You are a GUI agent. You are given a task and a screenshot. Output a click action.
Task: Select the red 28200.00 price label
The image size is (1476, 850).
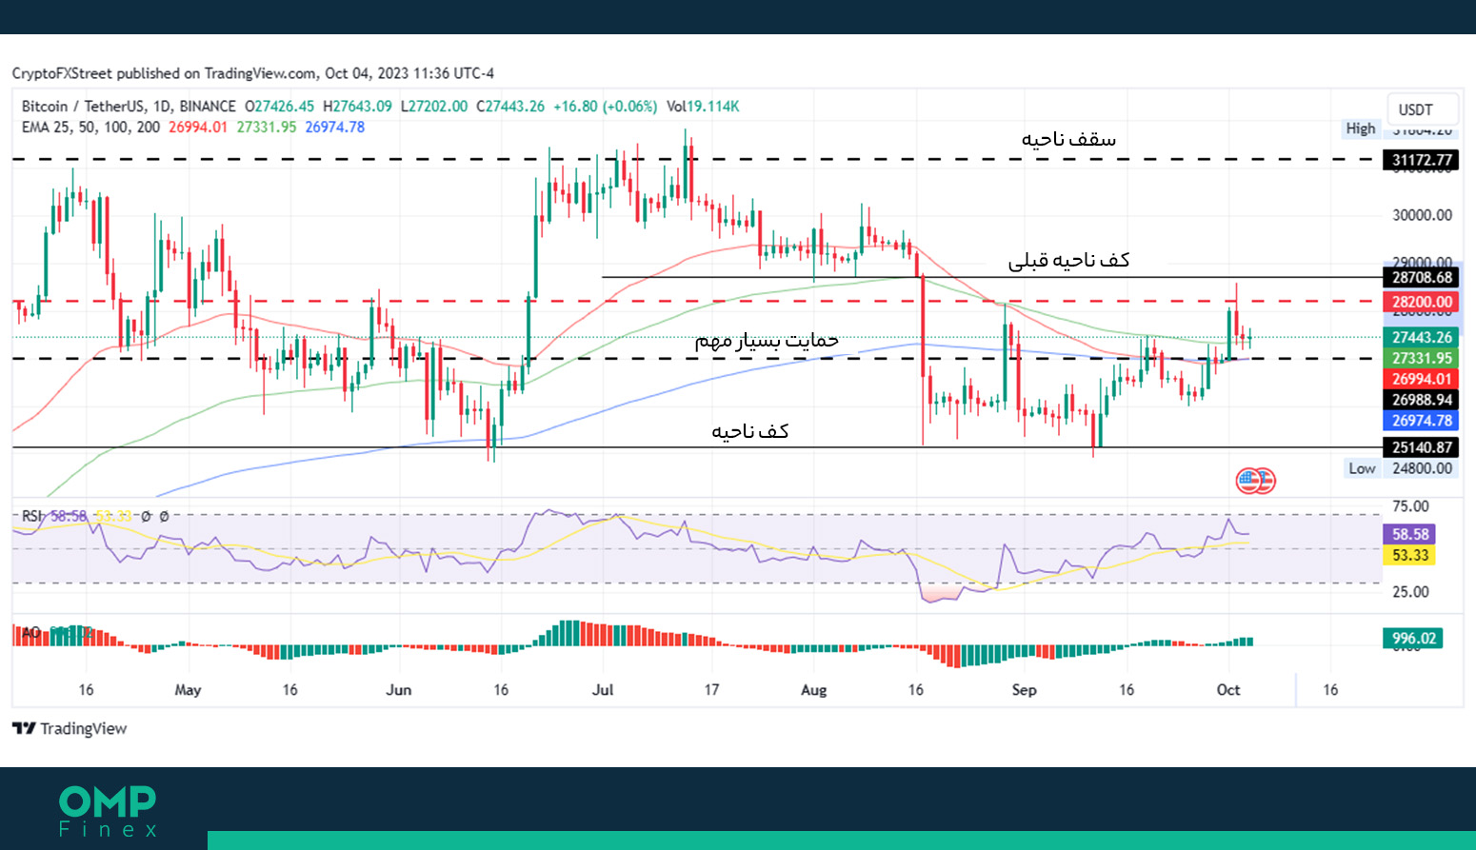tap(1422, 302)
